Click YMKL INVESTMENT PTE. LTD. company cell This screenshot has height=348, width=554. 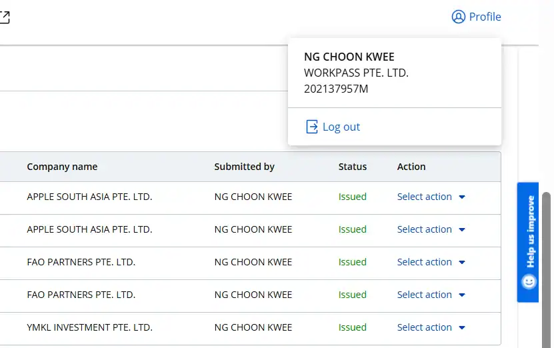89,327
